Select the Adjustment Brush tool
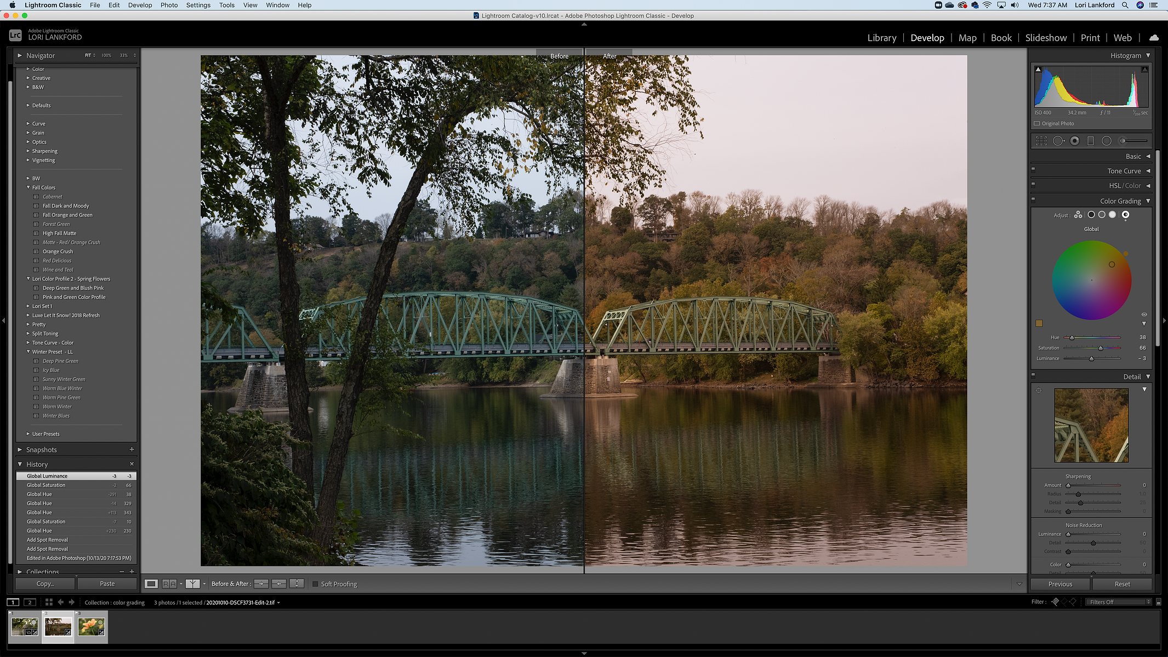 tap(1133, 141)
